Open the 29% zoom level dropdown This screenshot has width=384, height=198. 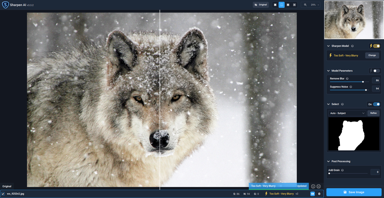click(315, 5)
